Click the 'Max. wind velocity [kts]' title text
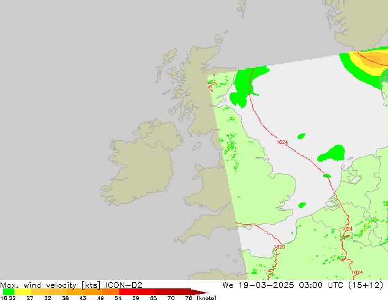The image size is (388, 300). pos(50,285)
